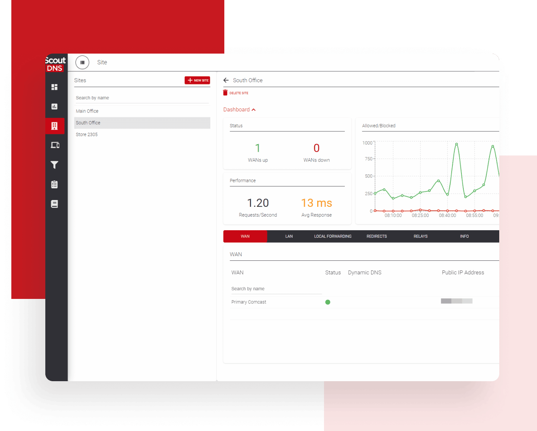Click the NEW SITE button
This screenshot has height=431, width=537.
(197, 80)
